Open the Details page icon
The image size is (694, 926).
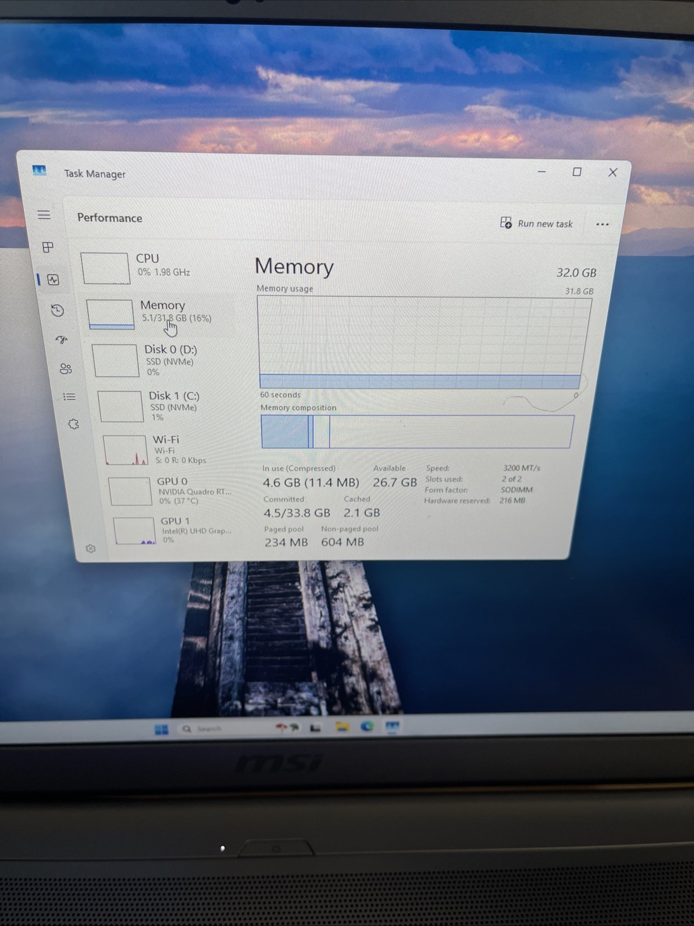(x=69, y=397)
